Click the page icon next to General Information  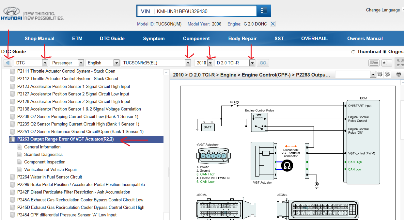(19, 147)
